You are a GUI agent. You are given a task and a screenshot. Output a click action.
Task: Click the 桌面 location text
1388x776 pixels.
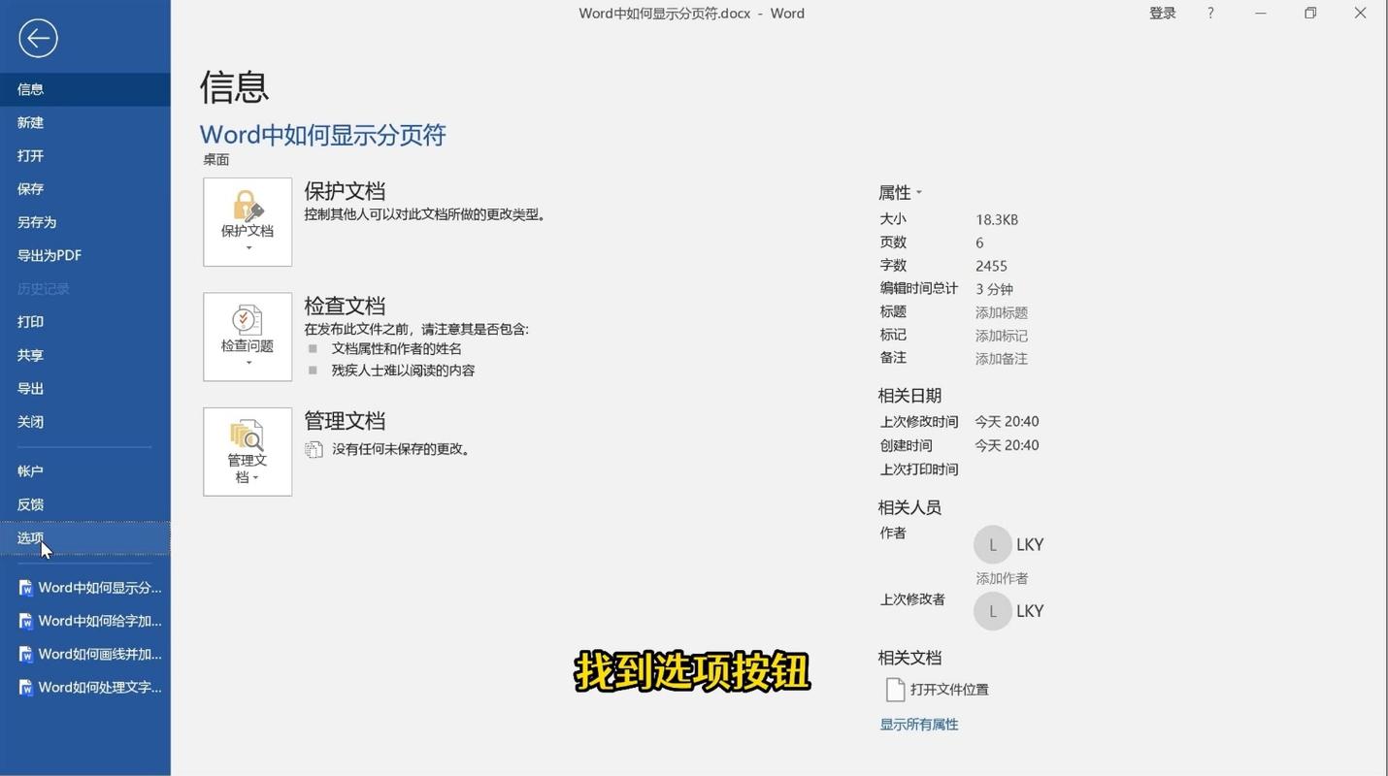[215, 160]
